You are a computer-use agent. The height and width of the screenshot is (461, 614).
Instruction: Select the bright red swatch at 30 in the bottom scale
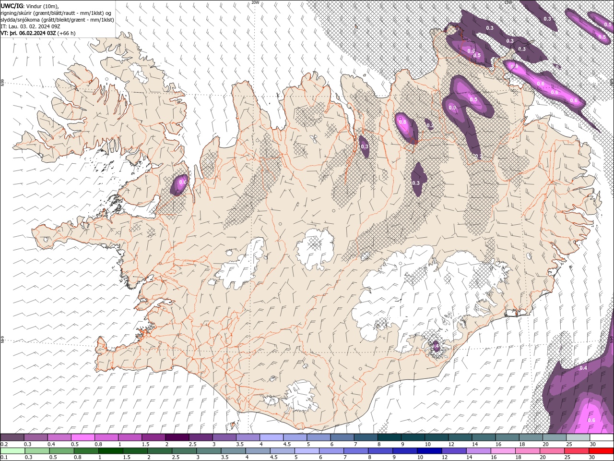point(601,451)
